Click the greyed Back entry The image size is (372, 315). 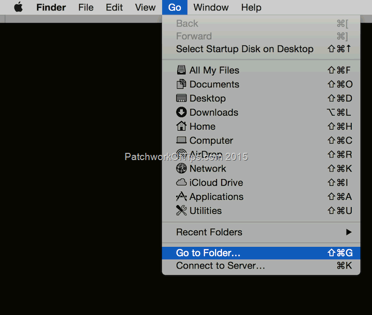[261, 23]
